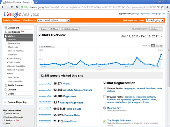Select User Defined report

click(x=14, y=77)
